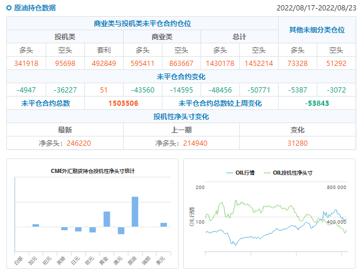
Task: Click the date range 2022/08/17-2022/08/23
Action: [316, 8]
